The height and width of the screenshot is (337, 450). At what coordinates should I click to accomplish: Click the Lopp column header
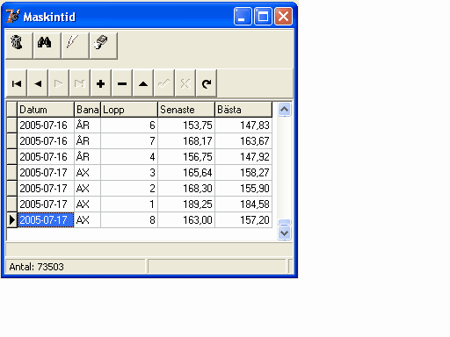(129, 110)
